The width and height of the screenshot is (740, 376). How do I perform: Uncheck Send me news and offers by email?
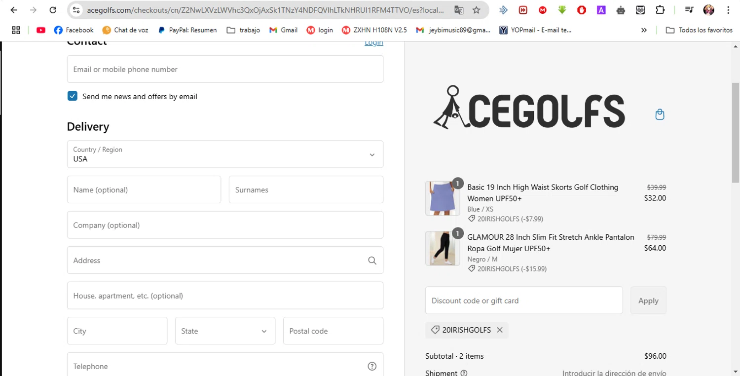[73, 96]
